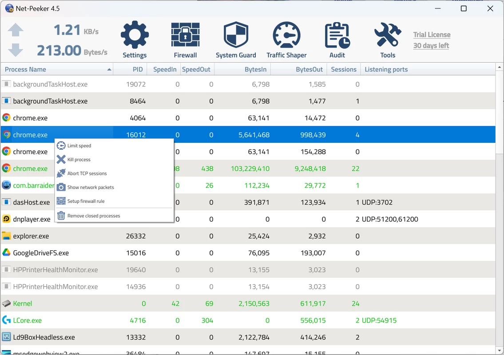The height and width of the screenshot is (355, 504).
Task: Click the LCore.exe Logitech icon
Action: tap(6, 320)
